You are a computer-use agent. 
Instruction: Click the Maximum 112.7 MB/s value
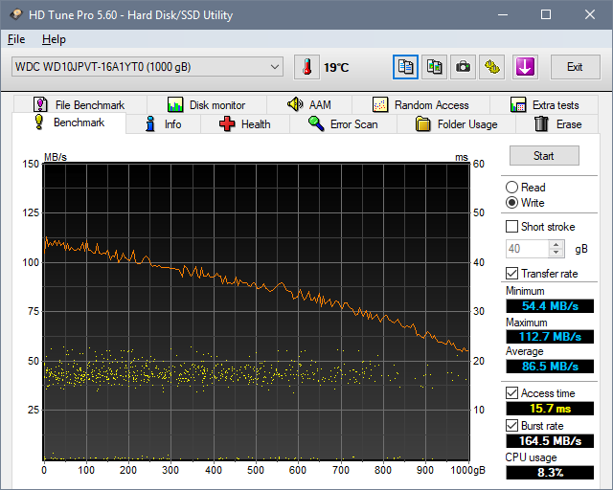(550, 337)
